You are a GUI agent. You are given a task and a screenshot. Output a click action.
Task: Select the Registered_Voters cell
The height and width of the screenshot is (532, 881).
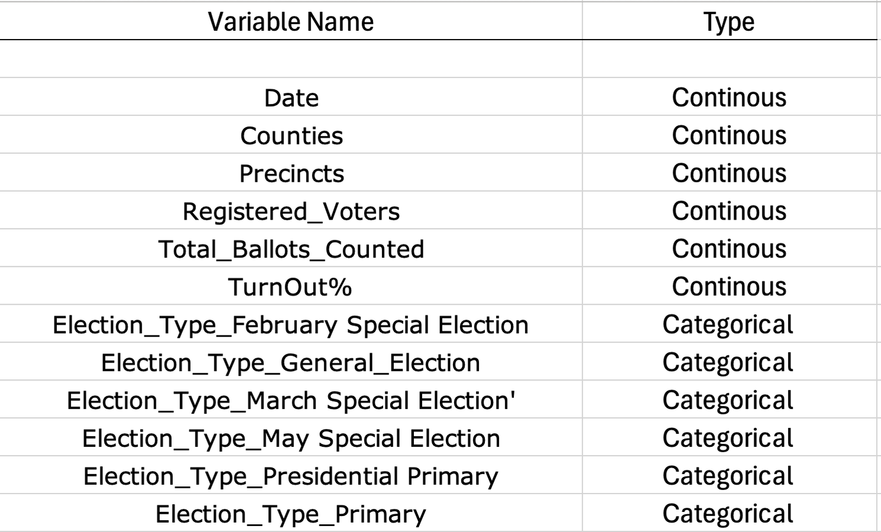291,211
